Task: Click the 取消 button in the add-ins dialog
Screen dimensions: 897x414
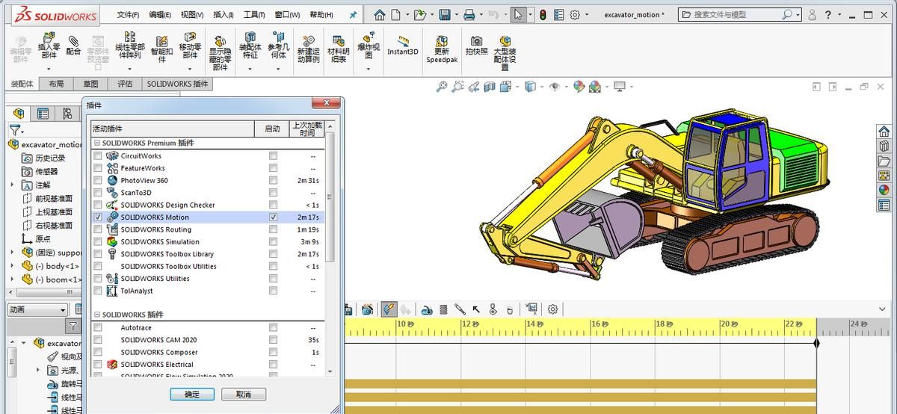Action: click(243, 394)
